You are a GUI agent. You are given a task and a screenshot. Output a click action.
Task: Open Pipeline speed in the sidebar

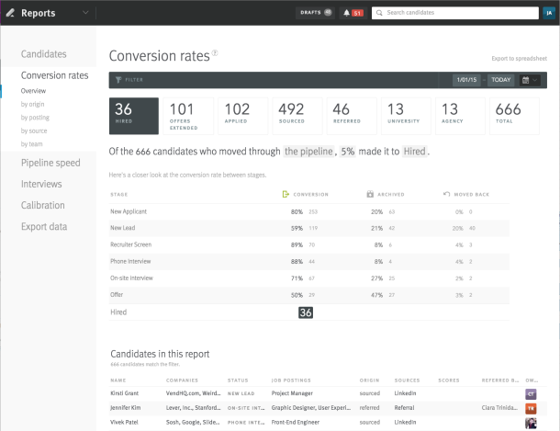coord(50,163)
